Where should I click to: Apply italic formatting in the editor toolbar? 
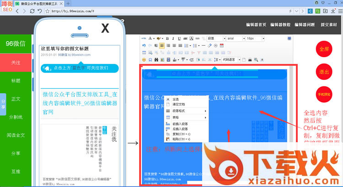pos(173,39)
